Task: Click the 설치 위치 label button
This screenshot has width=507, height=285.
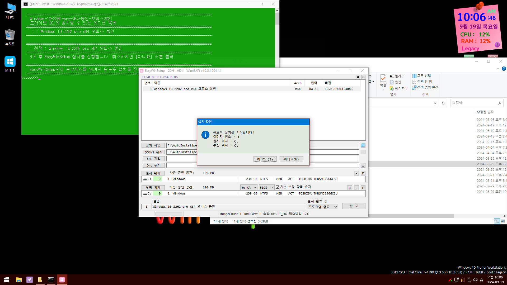Action: pos(153,173)
